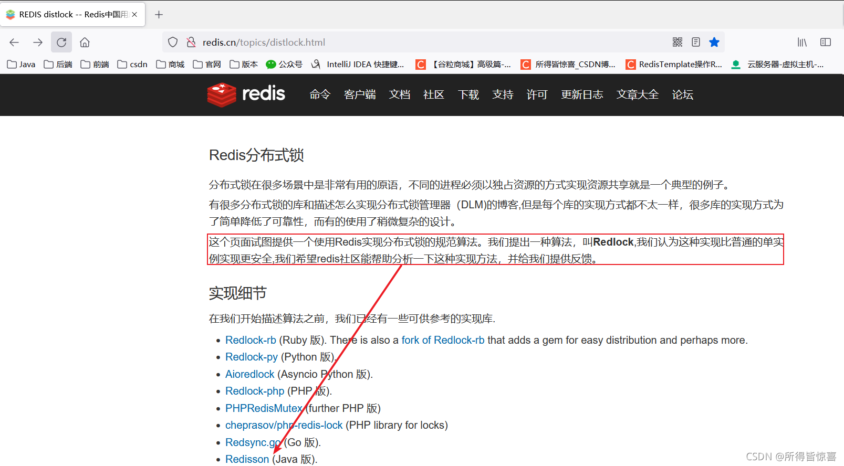Follow the Redlock-php link
Image resolution: width=844 pixels, height=466 pixels.
pyautogui.click(x=255, y=391)
